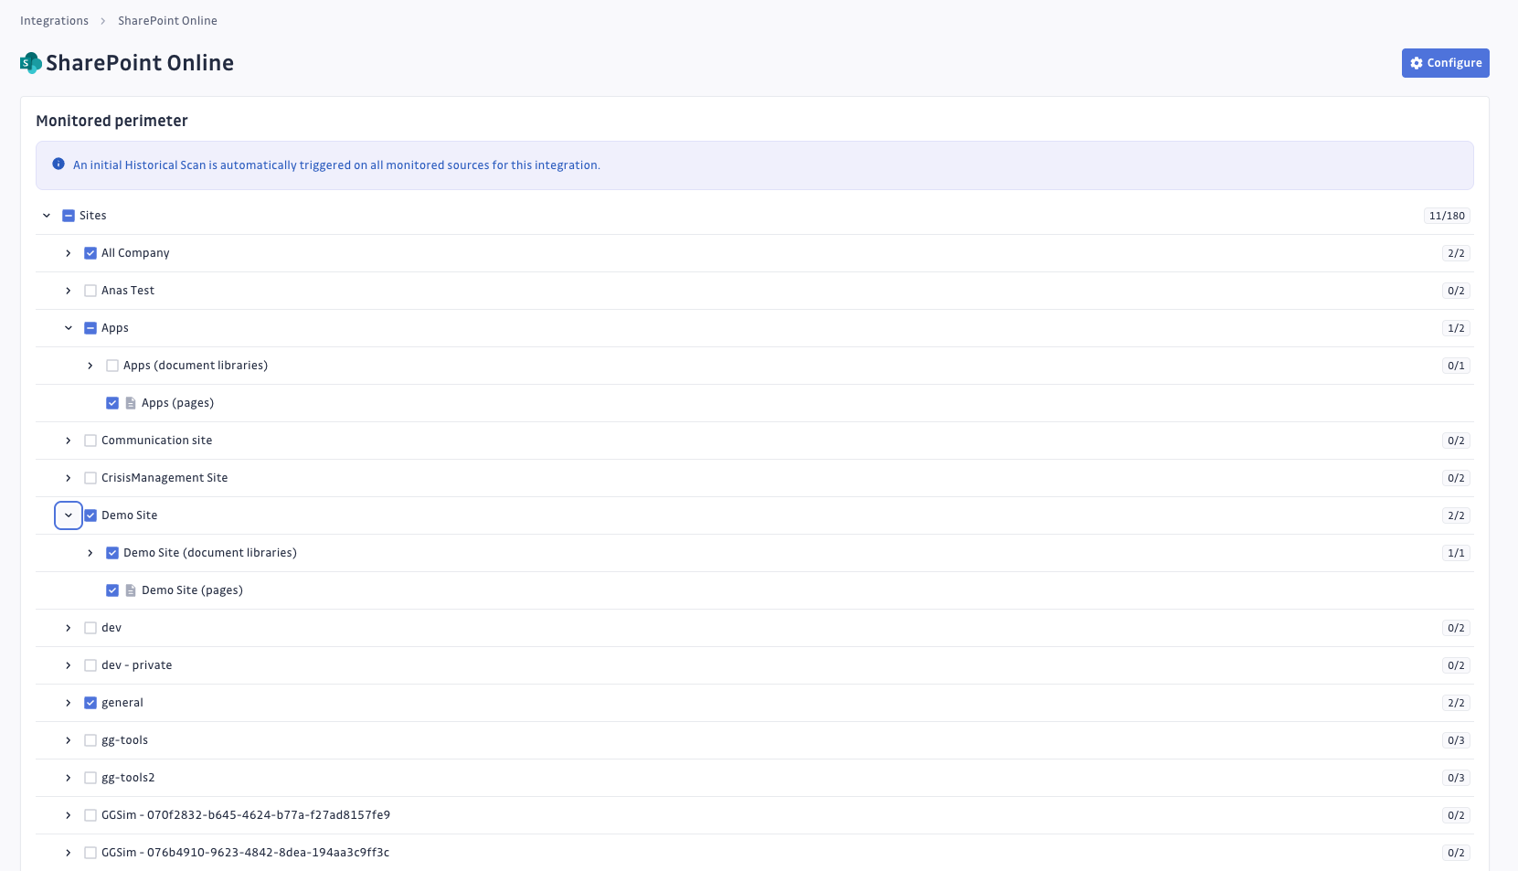
Task: Check the Communication site checkbox
Action: tap(90, 441)
